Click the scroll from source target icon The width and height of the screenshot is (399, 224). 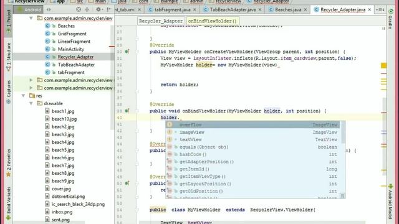point(79,9)
